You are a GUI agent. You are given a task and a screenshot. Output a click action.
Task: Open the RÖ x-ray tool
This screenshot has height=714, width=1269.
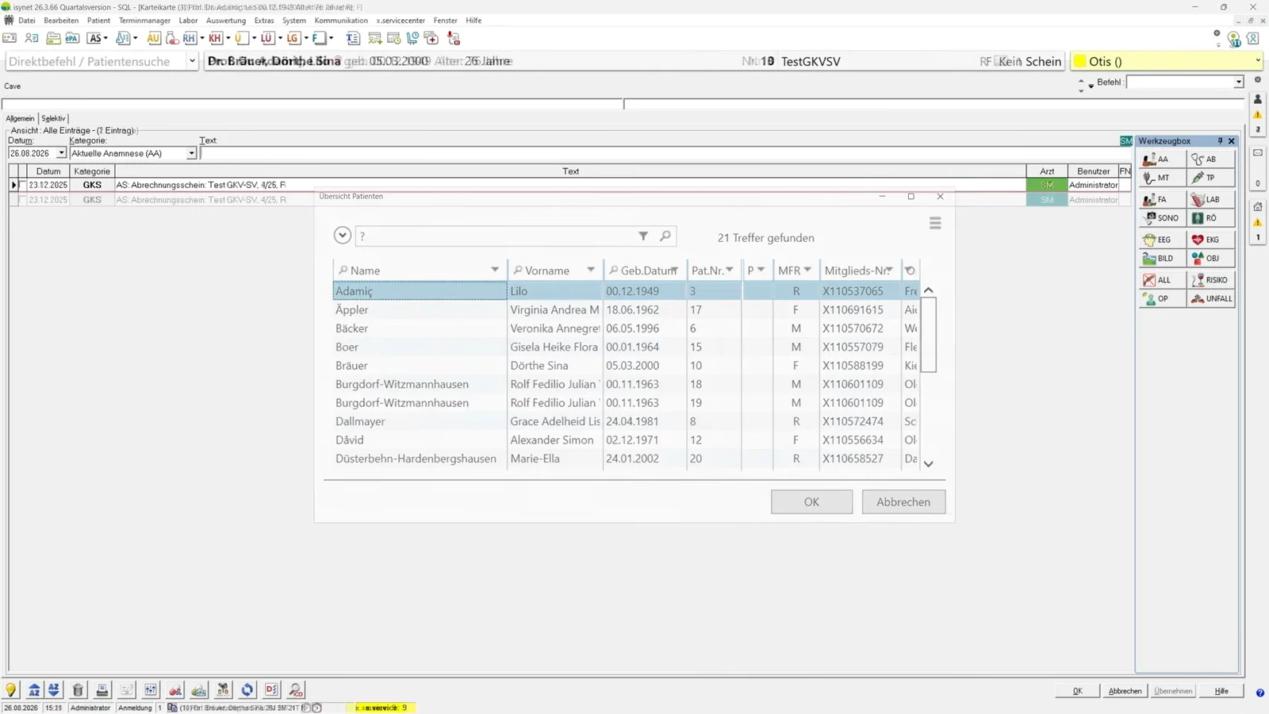(x=1210, y=218)
